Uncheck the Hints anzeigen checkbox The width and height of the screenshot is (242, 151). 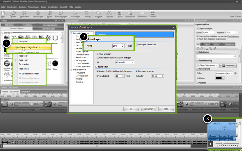[98, 54]
